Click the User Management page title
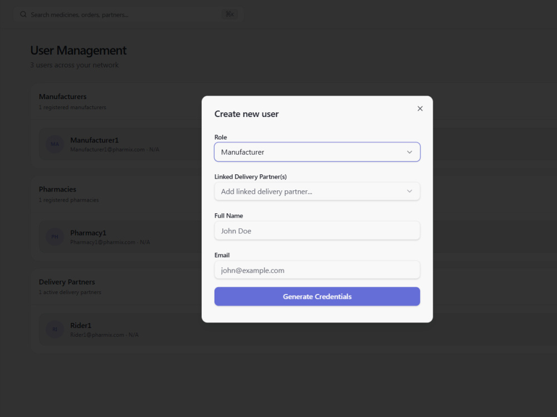The height and width of the screenshot is (417, 557). coord(79,51)
